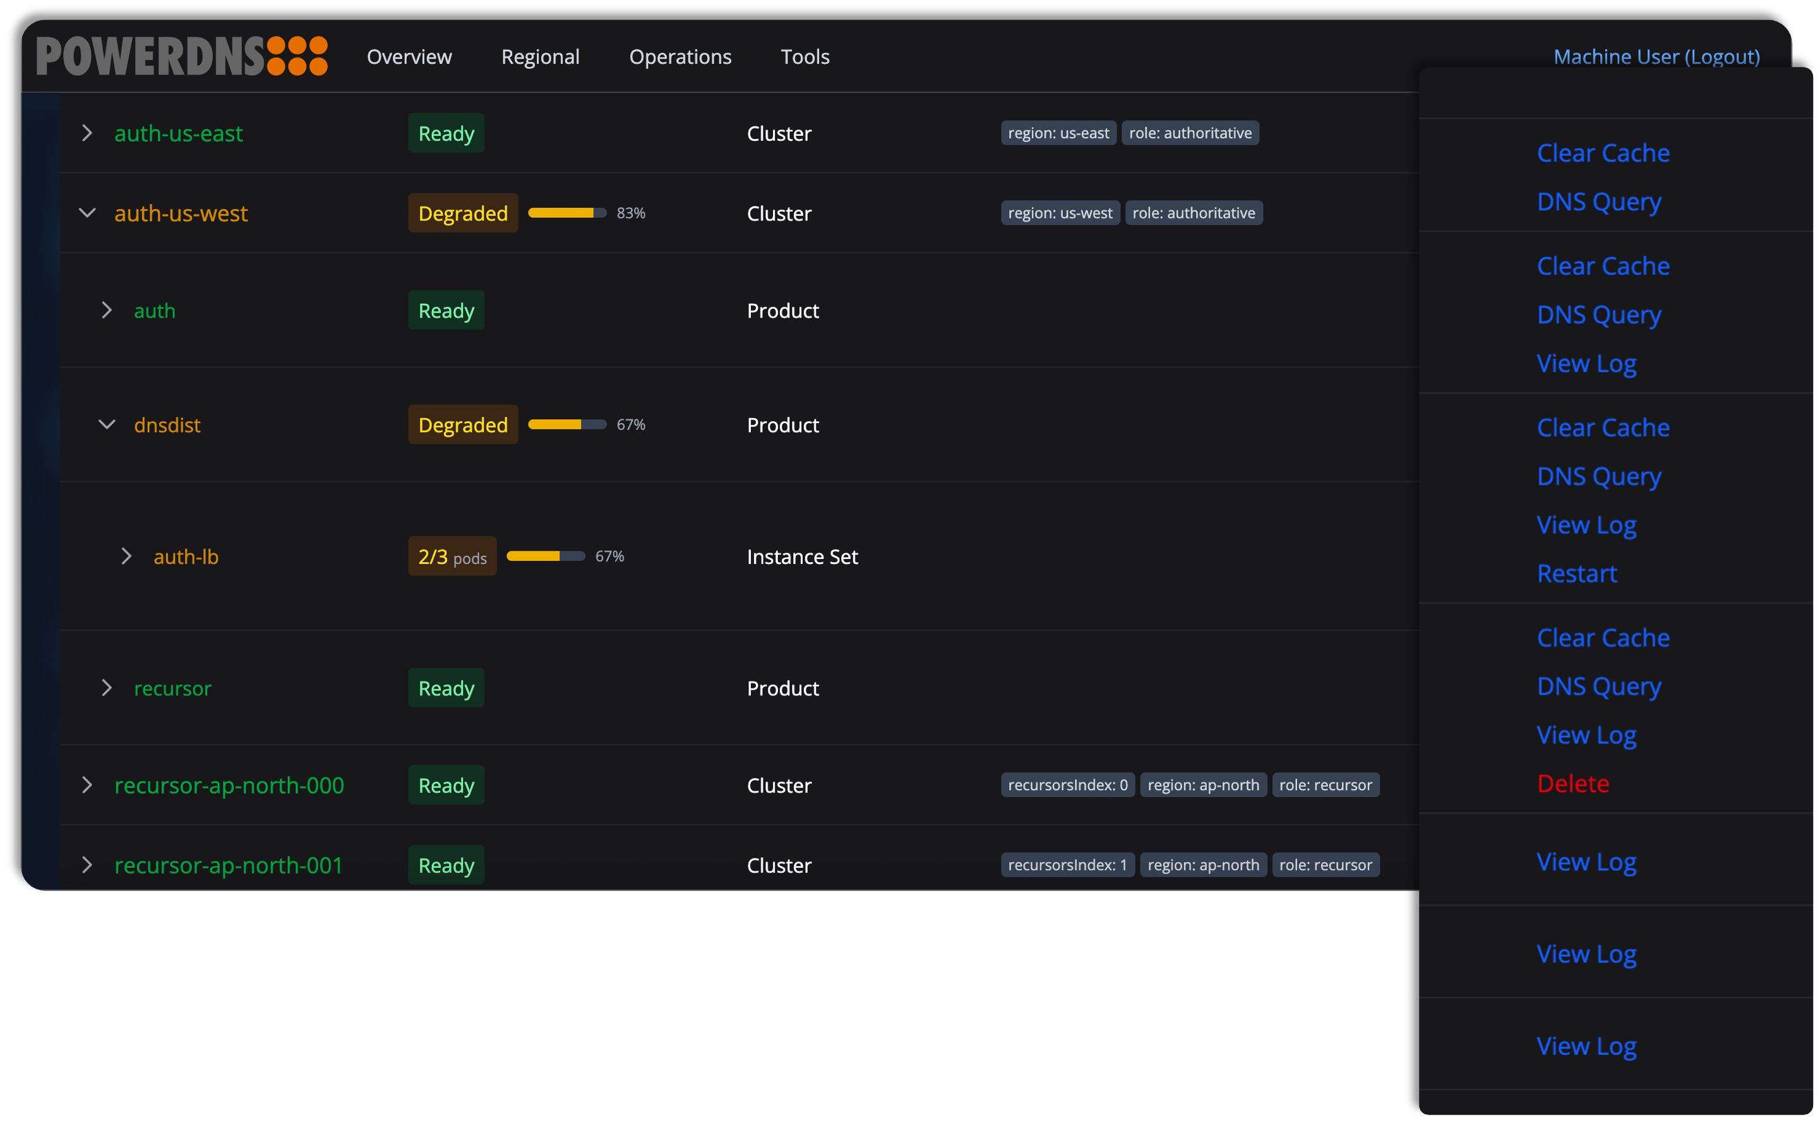Expand the auth-lb instance set
This screenshot has width=1820, height=1123.
pos(126,556)
